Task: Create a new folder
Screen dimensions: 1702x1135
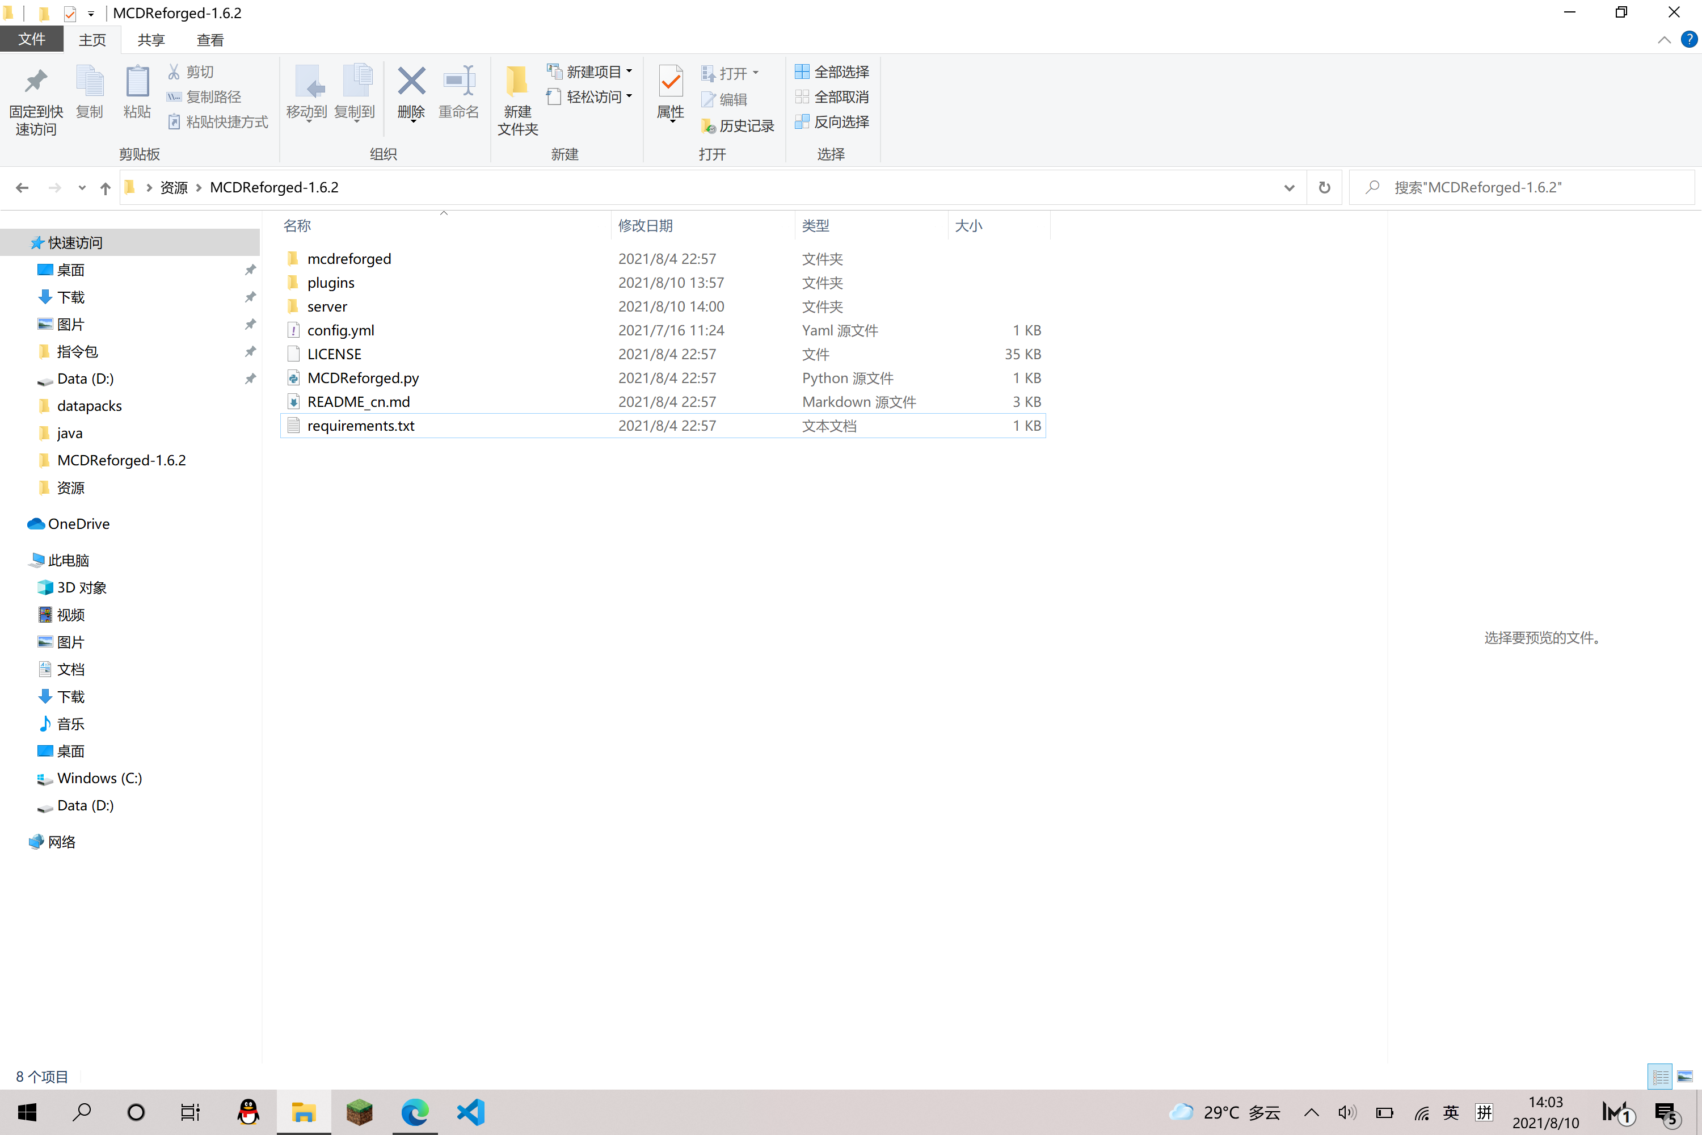Action: coord(517,100)
